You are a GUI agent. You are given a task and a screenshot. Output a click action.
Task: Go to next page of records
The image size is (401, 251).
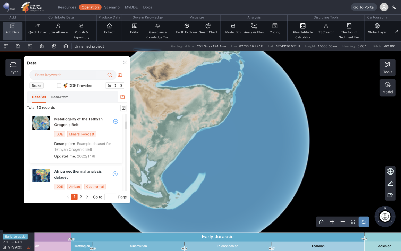click(87, 197)
